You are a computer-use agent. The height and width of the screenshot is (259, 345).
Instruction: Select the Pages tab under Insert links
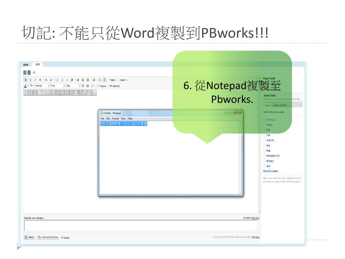tap(267, 105)
